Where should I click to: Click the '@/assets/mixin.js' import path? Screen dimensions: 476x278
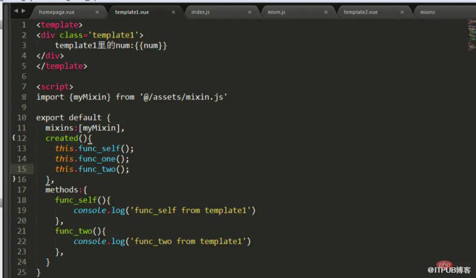click(x=183, y=97)
